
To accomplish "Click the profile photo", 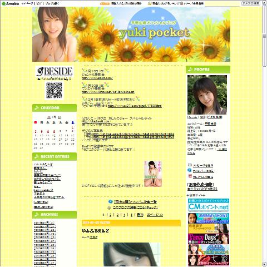I will [207, 95].
